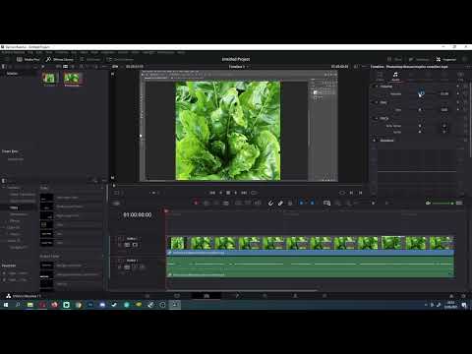Lock the Video 1 track
472x354 pixels.
pos(120,245)
